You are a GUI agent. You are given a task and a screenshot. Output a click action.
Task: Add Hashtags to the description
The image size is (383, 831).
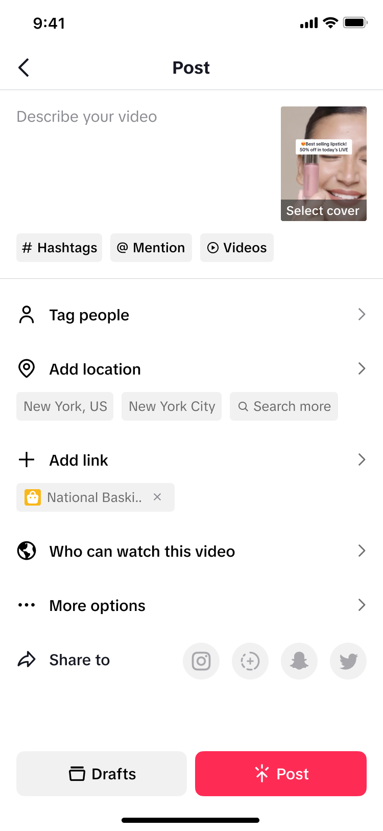59,248
